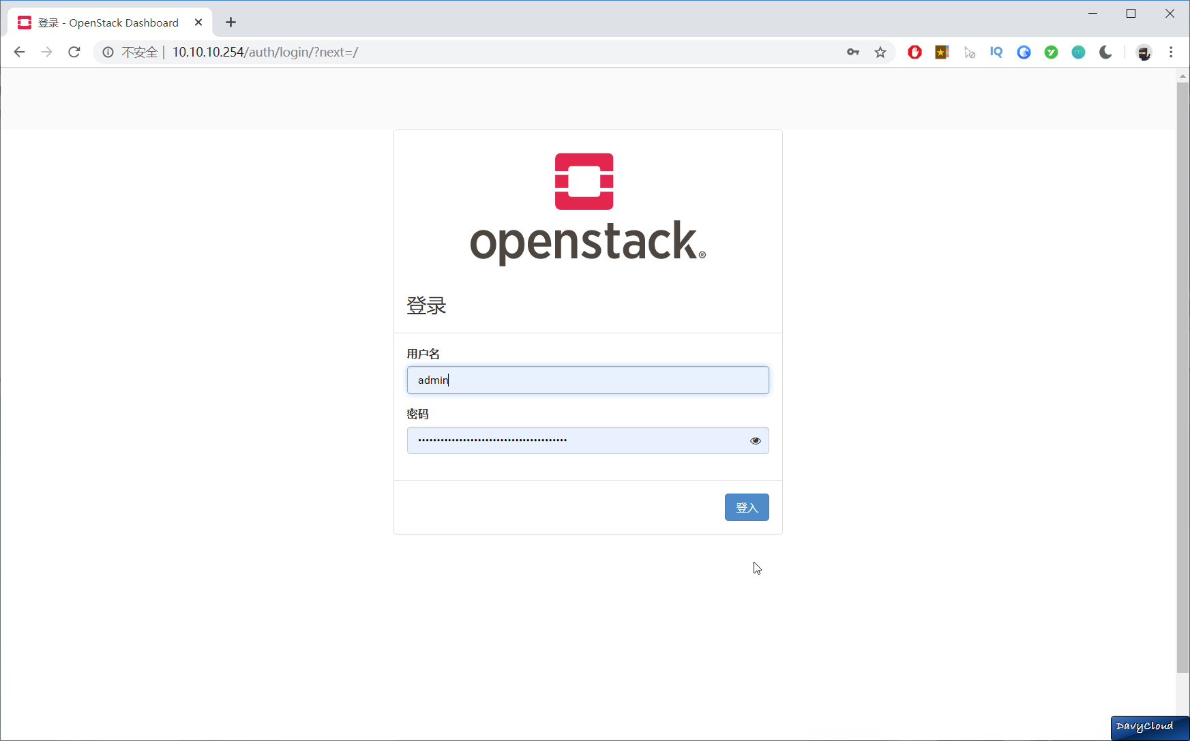1190x741 pixels.
Task: Bookmark this page with the star icon
Action: point(880,52)
